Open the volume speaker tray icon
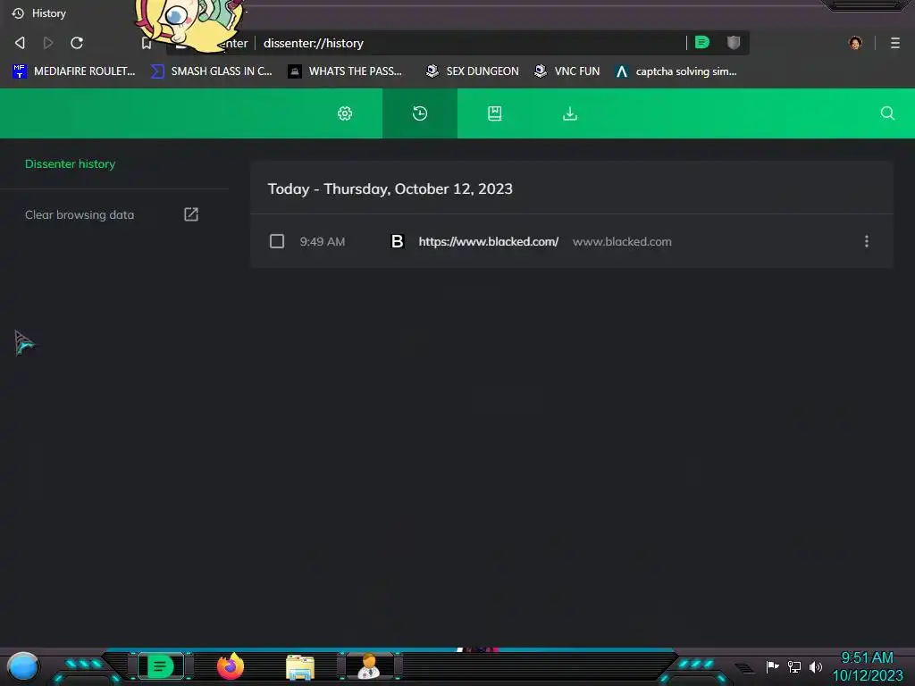915x686 pixels. [815, 666]
